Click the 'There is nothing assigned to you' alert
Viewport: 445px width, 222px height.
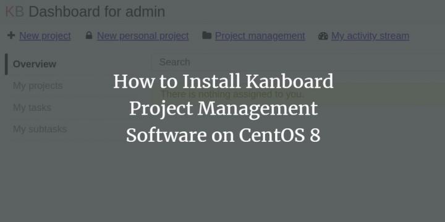tap(298, 94)
